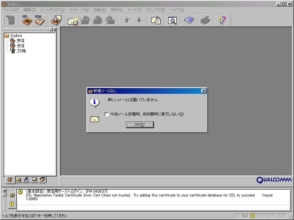Switch to the Personalities panel tab
Viewport: 294px width, 220px height.
click(42, 180)
